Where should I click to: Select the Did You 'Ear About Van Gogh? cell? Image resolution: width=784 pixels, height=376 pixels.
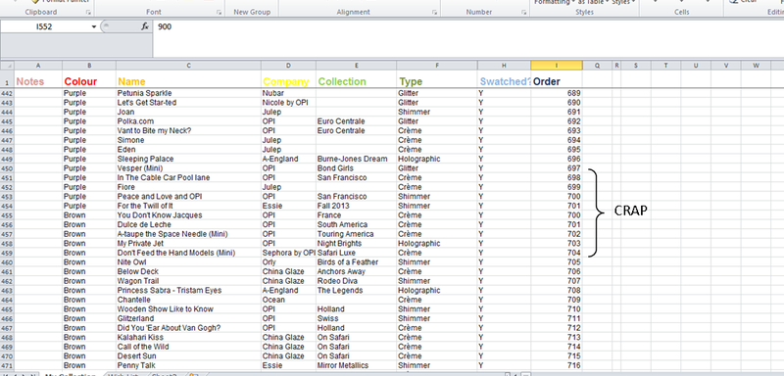[x=188, y=328]
